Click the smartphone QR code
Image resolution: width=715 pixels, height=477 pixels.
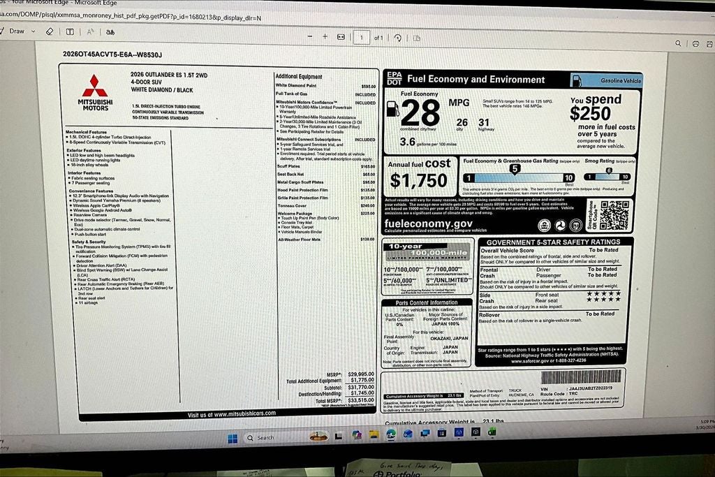pos(614,215)
